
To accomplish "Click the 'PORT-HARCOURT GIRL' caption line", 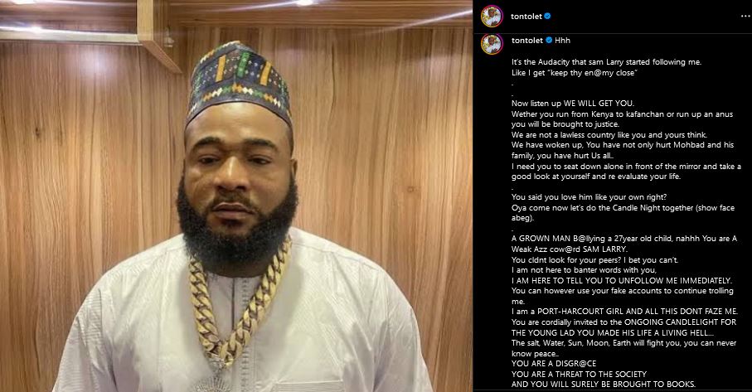I will pos(624,312).
